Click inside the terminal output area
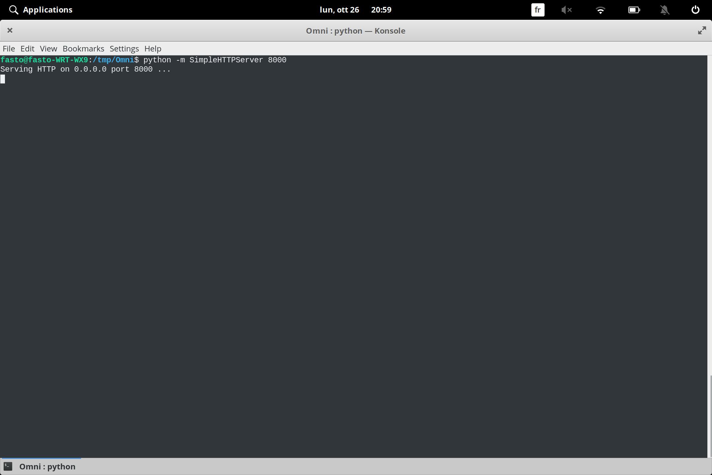712x475 pixels. pos(330,231)
